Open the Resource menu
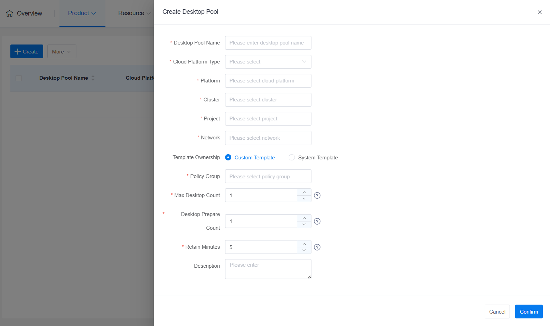 (x=134, y=13)
